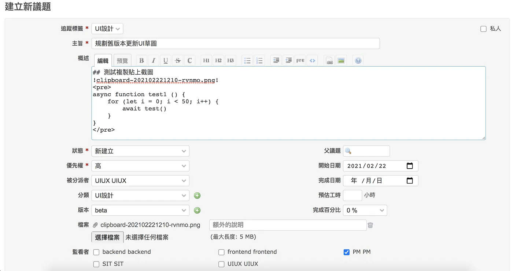The width and height of the screenshot is (513, 271).
Task: Check SIT SIT watcher
Action: pyautogui.click(x=96, y=264)
